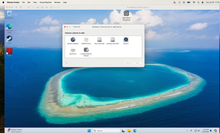This screenshot has height=133, width=220.
Task: Open the Virtual Machine menu
Action: click(x=45, y=2)
